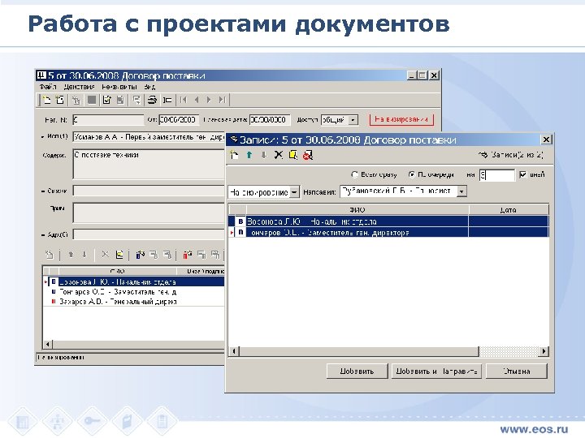Click right scroll arrow in dialog list
The image size is (585, 438).
544,351
